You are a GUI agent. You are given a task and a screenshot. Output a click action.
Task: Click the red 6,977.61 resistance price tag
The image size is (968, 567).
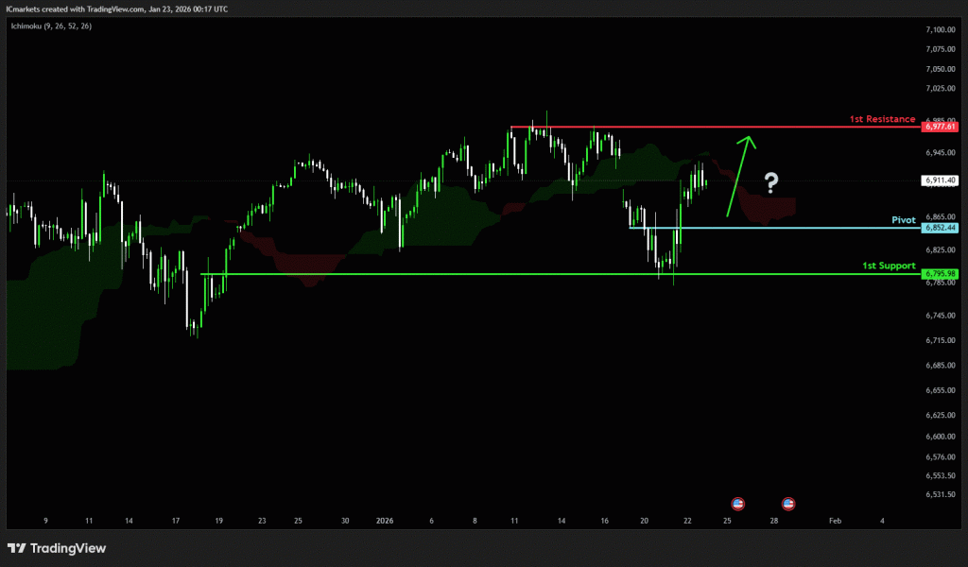click(x=941, y=127)
